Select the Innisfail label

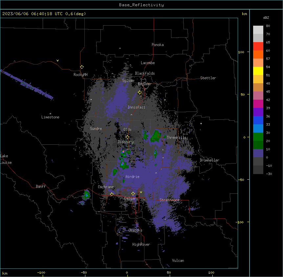(x=136, y=107)
